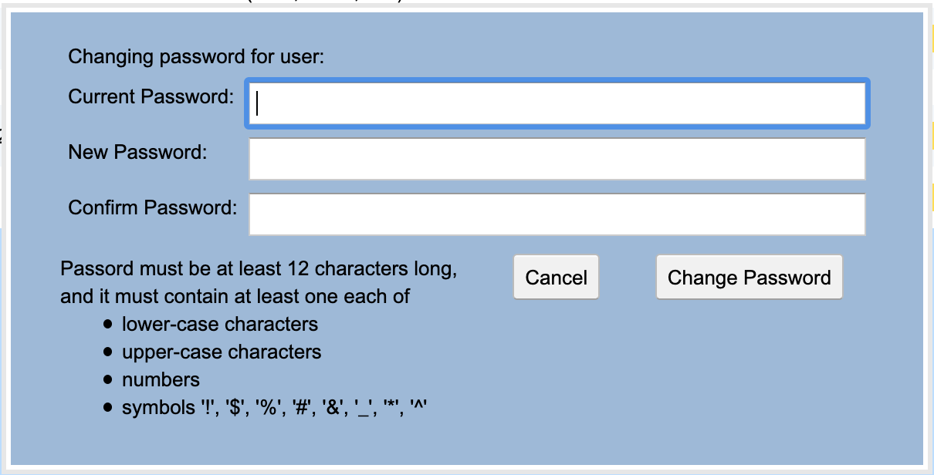The width and height of the screenshot is (934, 475).
Task: Click the "New Password:" label text
Action: [x=137, y=153]
